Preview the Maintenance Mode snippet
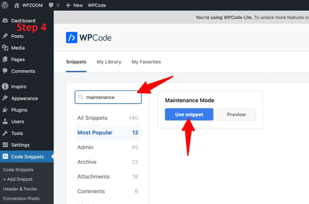The height and width of the screenshot is (204, 309). click(236, 114)
